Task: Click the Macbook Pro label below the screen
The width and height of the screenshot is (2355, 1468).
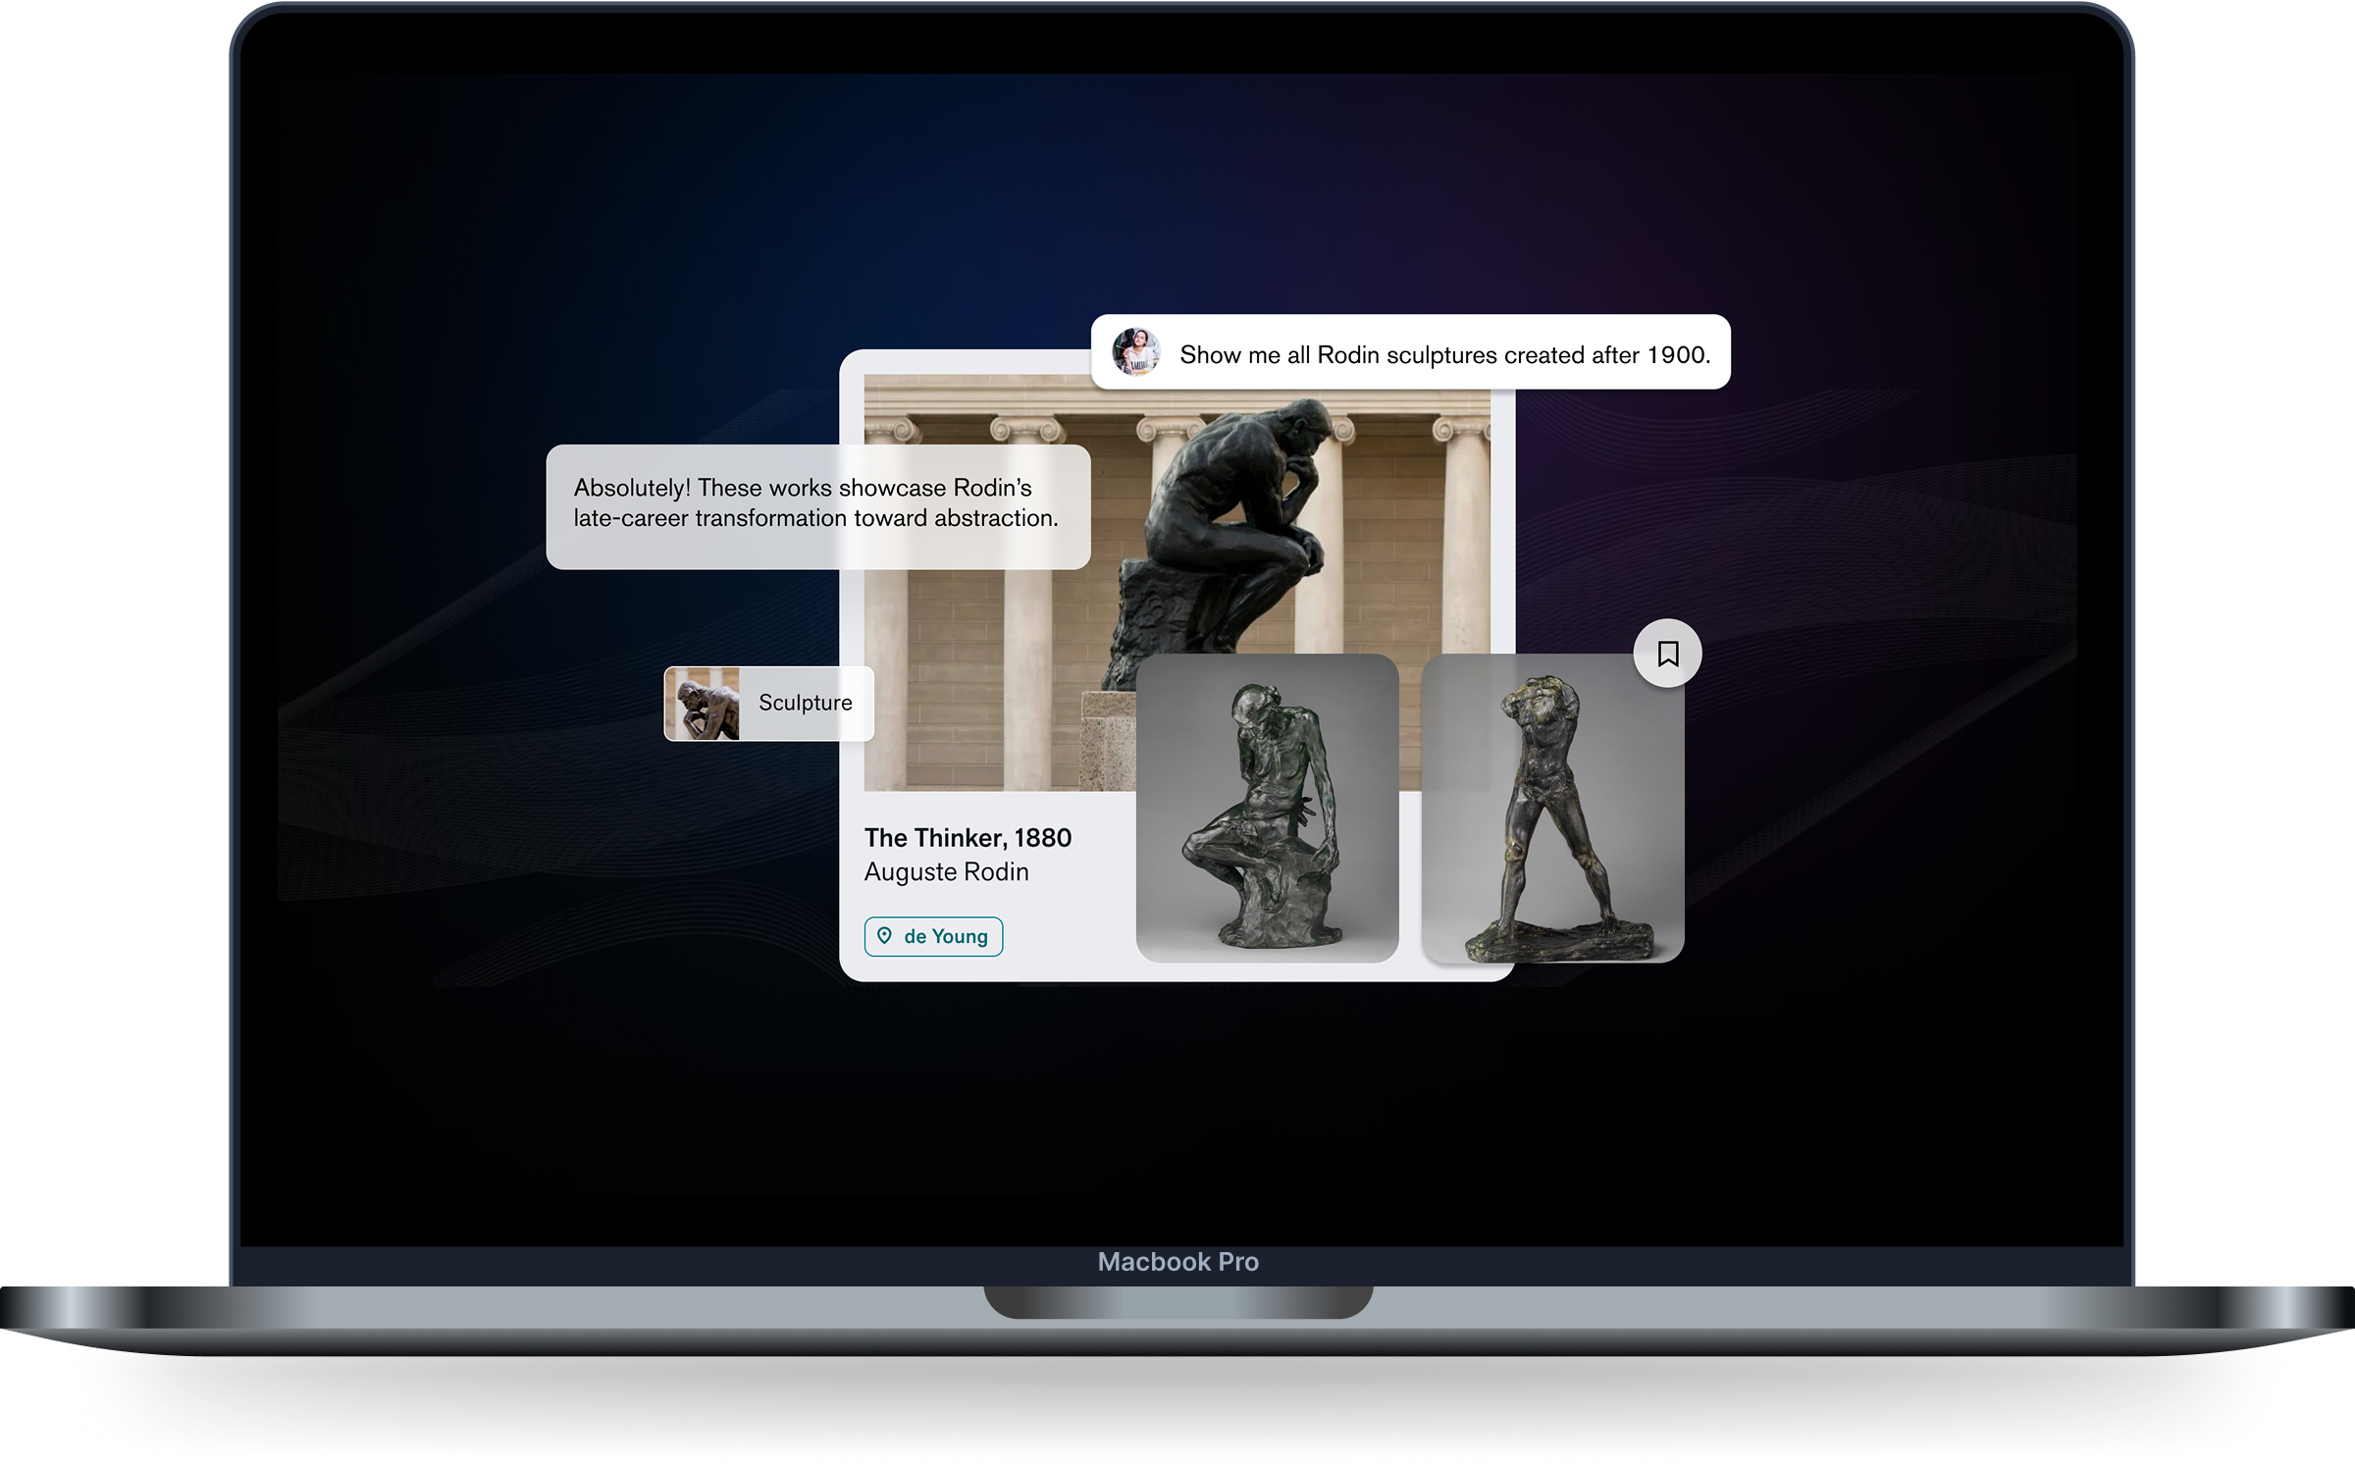Action: (1177, 1262)
